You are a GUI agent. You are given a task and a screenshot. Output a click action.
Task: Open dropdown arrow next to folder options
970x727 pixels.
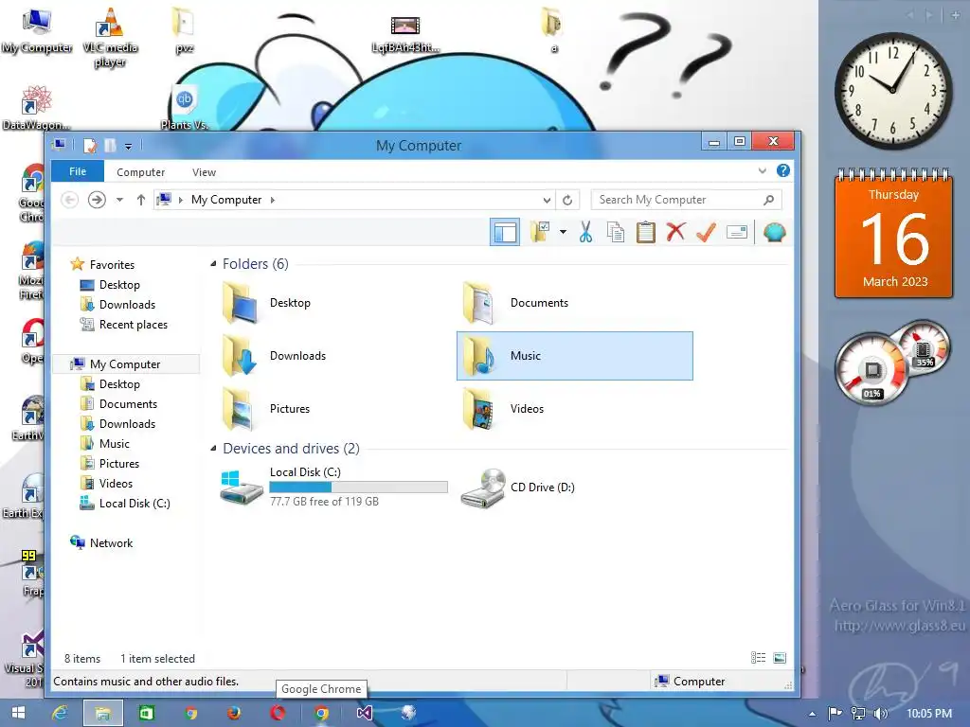click(x=563, y=233)
